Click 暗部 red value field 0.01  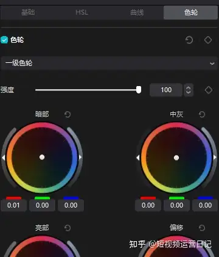13,205
